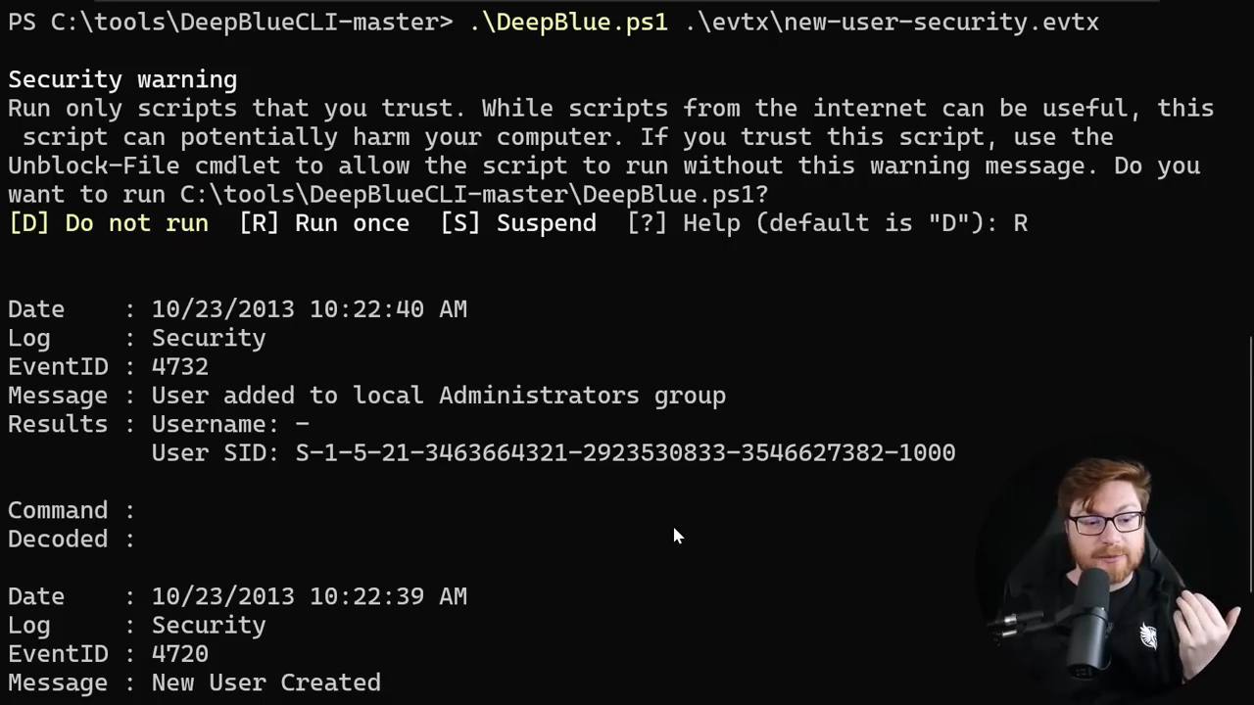Viewport: 1254px width, 705px height.
Task: Click the EventID 4720 value
Action: [x=179, y=654]
